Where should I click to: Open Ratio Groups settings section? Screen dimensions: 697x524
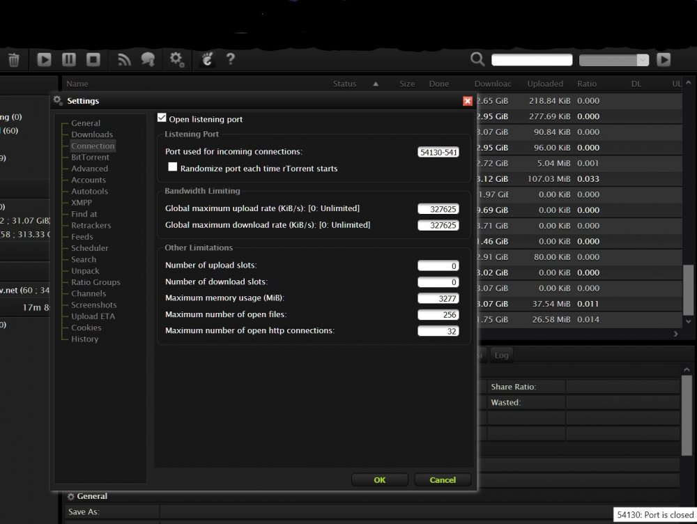click(x=95, y=282)
